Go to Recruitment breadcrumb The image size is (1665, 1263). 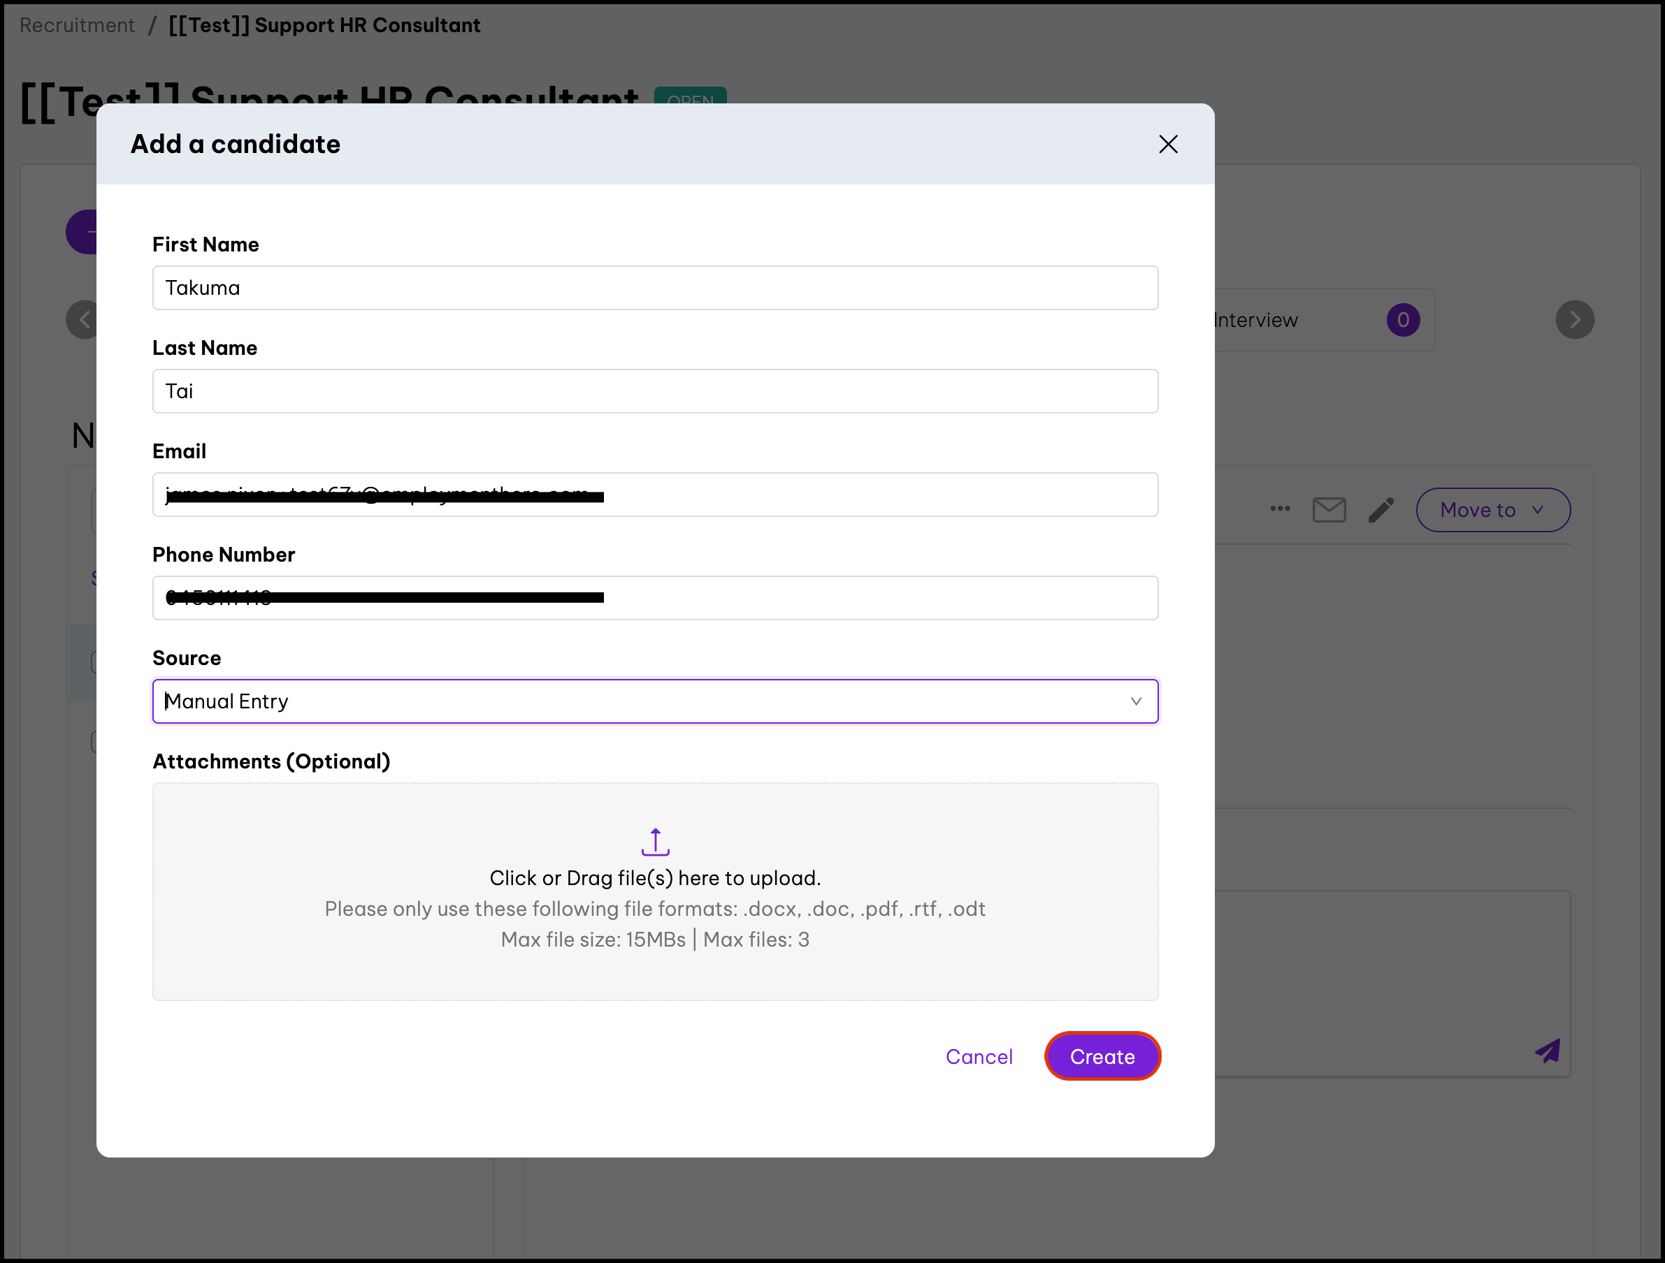[77, 25]
